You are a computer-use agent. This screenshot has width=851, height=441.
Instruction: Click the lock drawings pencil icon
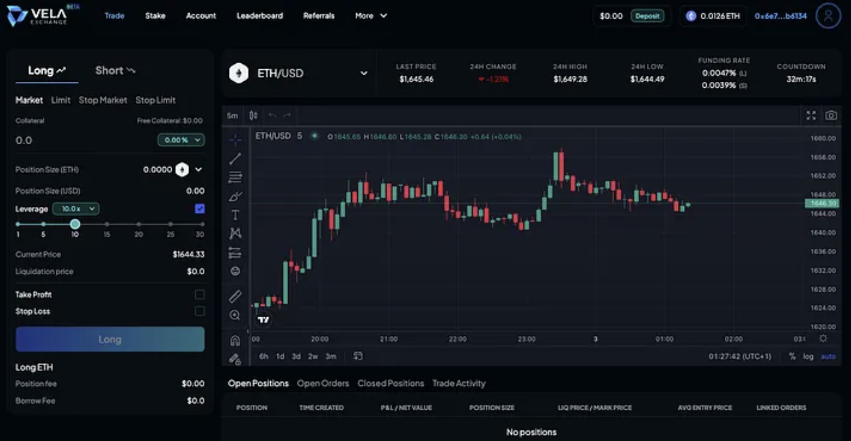[x=235, y=359]
